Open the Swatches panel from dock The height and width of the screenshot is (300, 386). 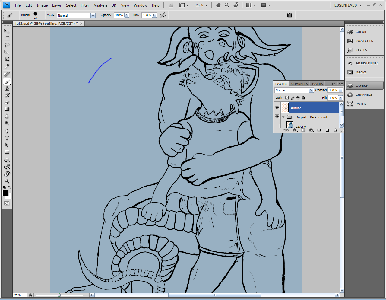[x=364, y=41]
